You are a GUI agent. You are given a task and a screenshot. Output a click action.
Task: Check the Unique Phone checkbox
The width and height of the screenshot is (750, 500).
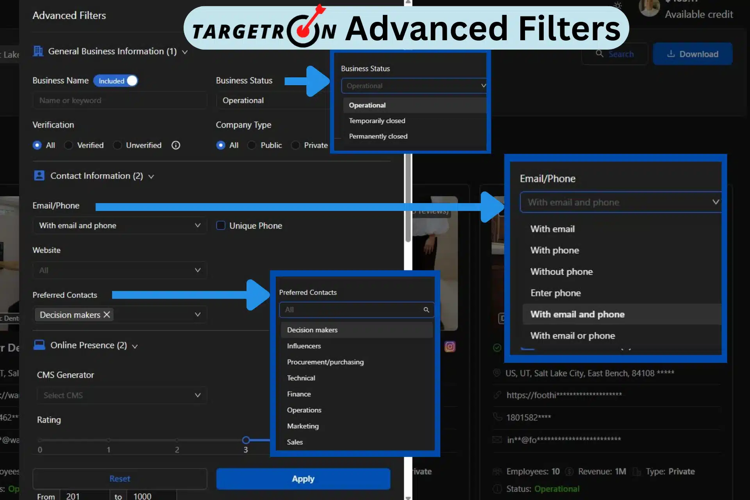click(221, 225)
